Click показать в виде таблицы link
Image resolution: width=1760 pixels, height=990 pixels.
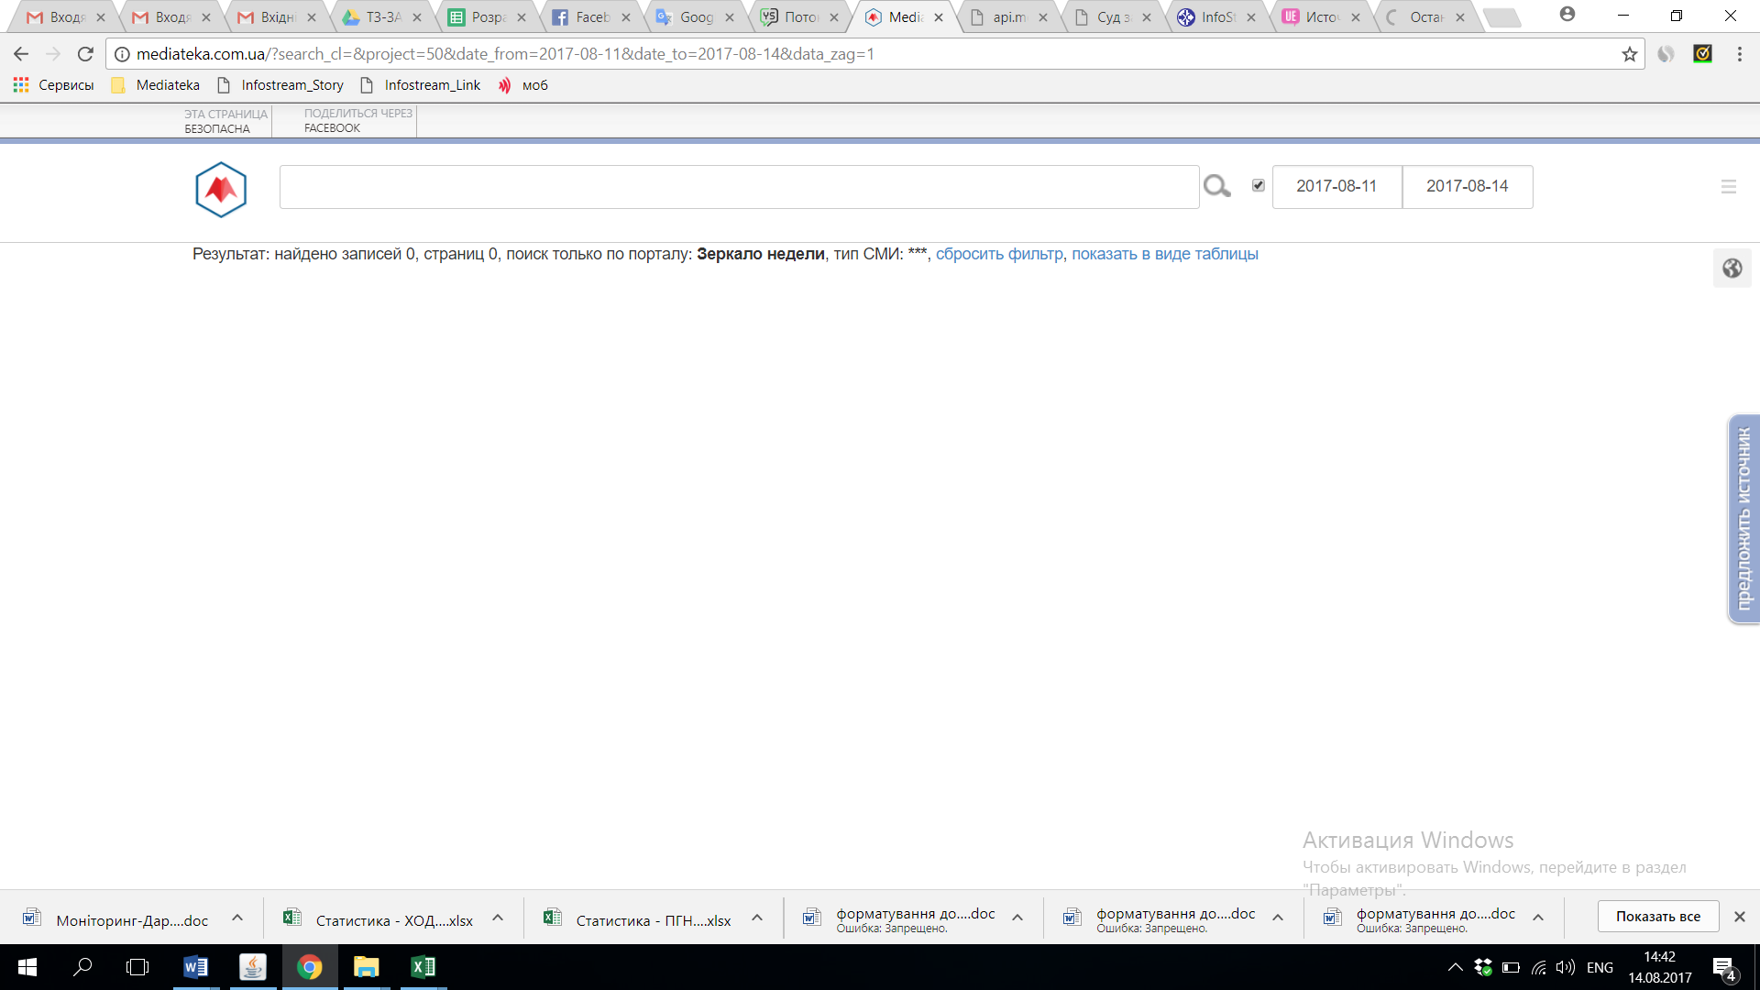(x=1164, y=254)
